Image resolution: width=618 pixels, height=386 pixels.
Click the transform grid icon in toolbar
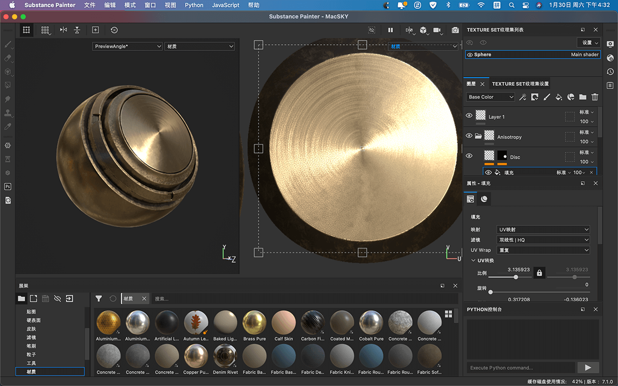click(26, 30)
